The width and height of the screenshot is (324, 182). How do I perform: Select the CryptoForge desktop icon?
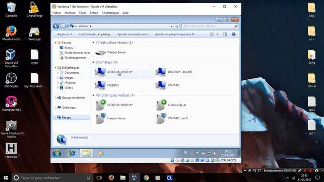(34, 10)
